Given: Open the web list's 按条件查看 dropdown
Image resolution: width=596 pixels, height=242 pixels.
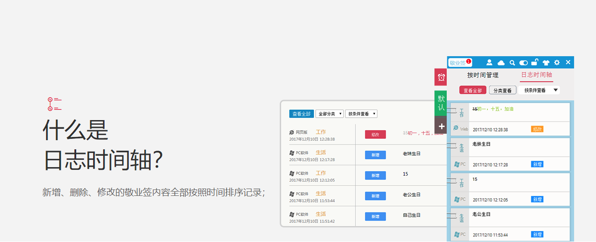Looking at the screenshot, I should (361, 114).
